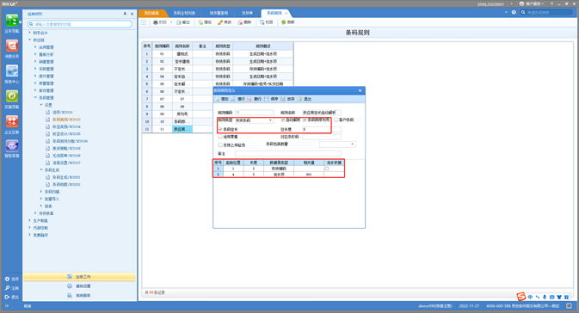
Task: Click the 总长度 input field
Action: pos(321,130)
